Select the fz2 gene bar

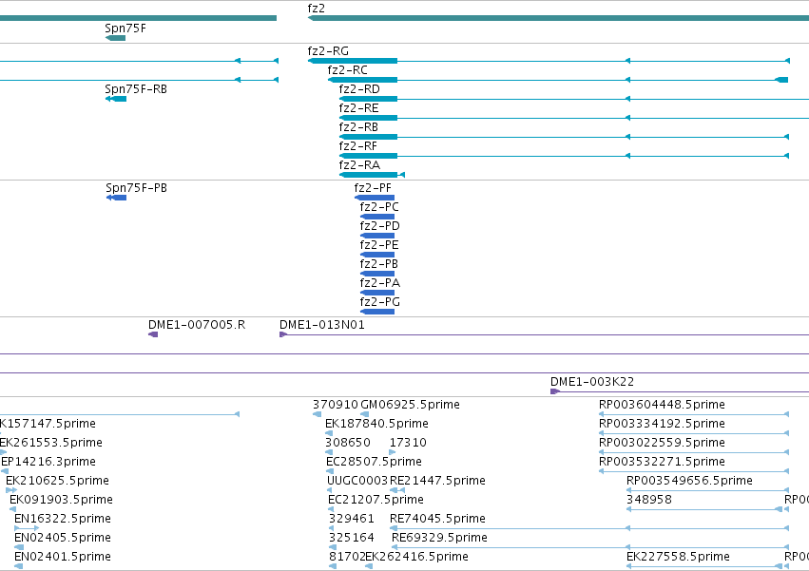pyautogui.click(x=558, y=18)
